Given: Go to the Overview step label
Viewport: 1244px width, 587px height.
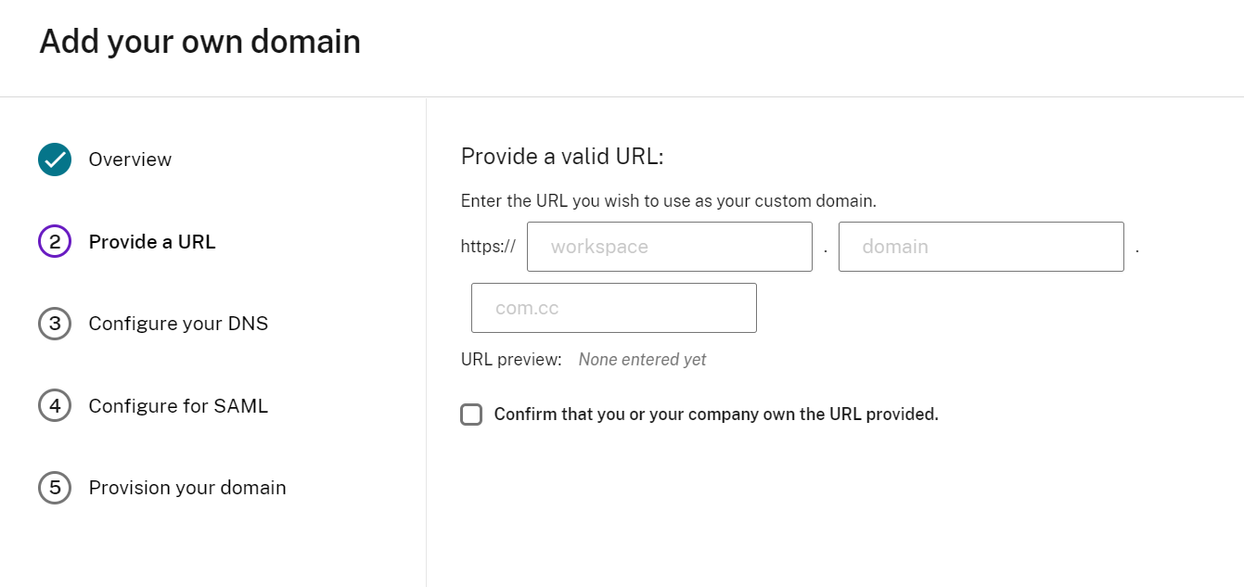Looking at the screenshot, I should (130, 160).
